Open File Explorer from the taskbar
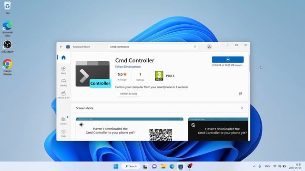305x171 pixels. click(163, 166)
